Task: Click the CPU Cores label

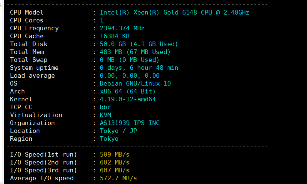Action: [27, 20]
